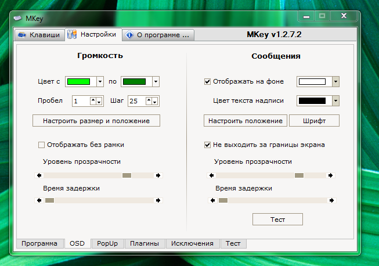Click right arrow of Сообщения transparency slider
The image size is (379, 266).
pyautogui.click(x=331, y=175)
